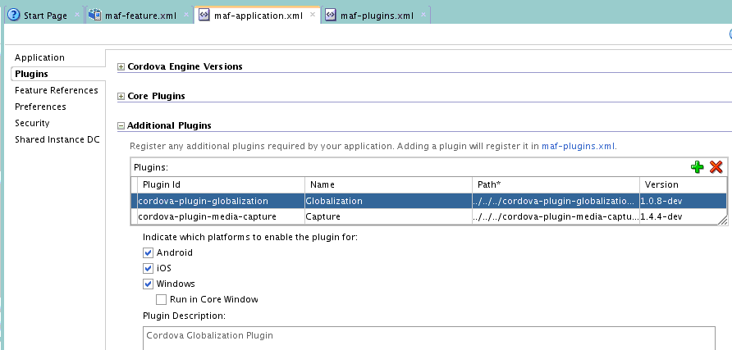The height and width of the screenshot is (350, 732).
Task: Open the Feature References side section
Action: (57, 90)
